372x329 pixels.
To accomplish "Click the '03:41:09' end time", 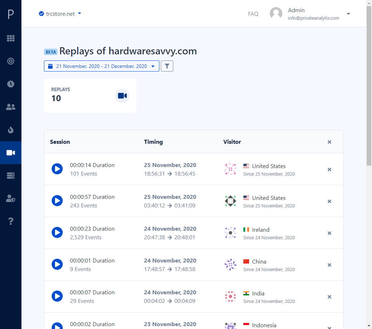I will coord(185,206).
